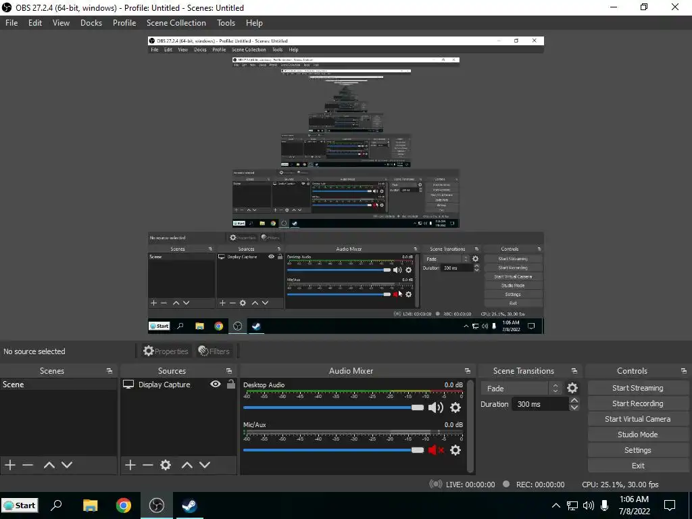Click Start Recording button
This screenshot has width=692, height=519.
pyautogui.click(x=637, y=403)
